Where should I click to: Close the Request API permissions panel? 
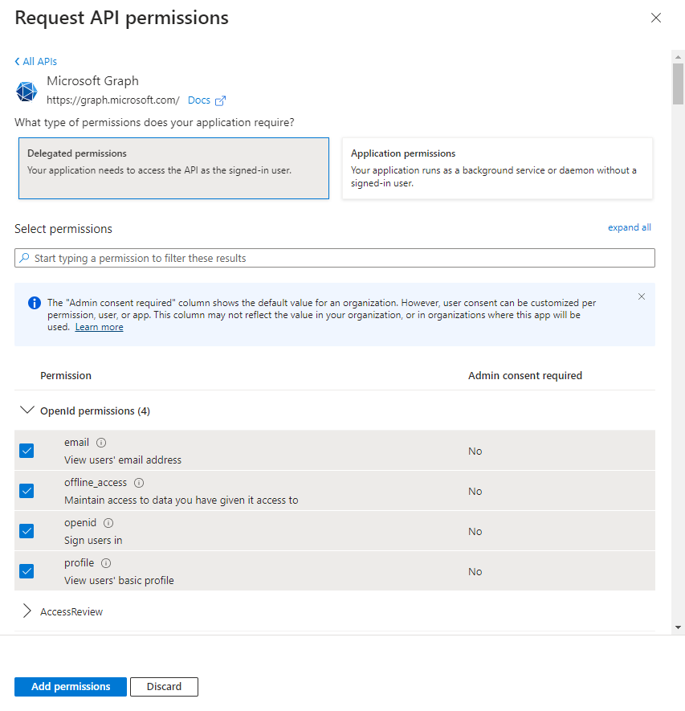[656, 18]
